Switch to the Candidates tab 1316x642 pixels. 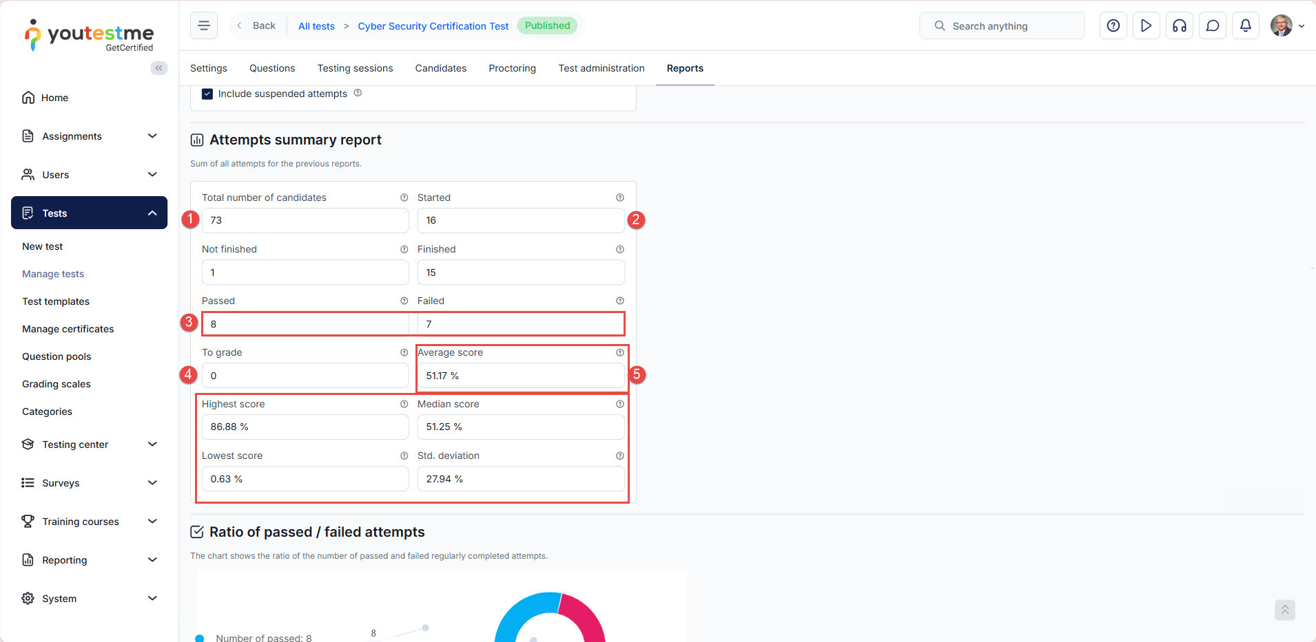tap(440, 68)
